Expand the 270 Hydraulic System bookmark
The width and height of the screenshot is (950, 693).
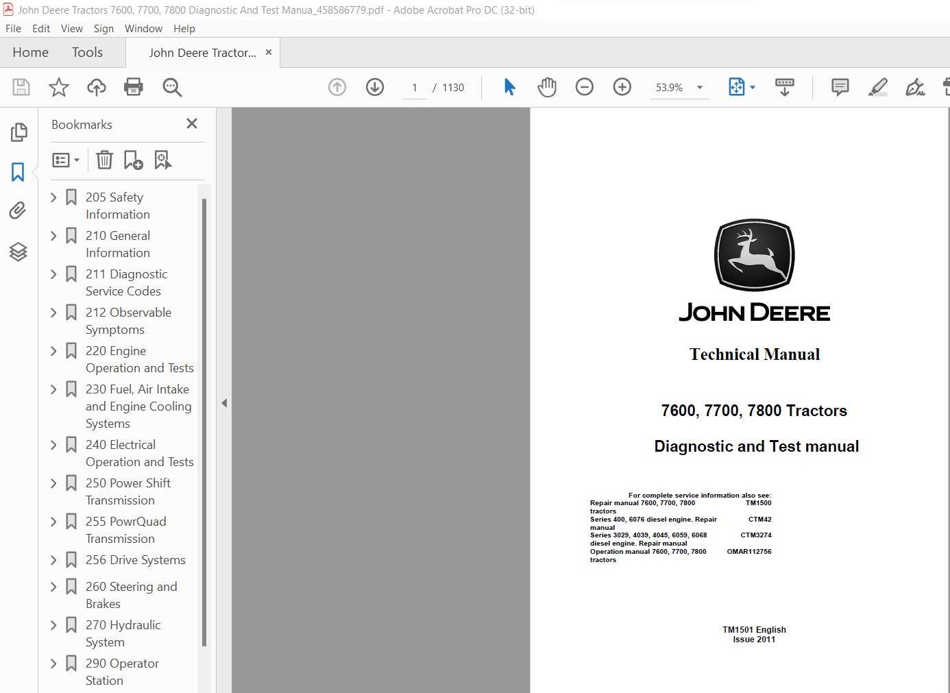tap(53, 625)
